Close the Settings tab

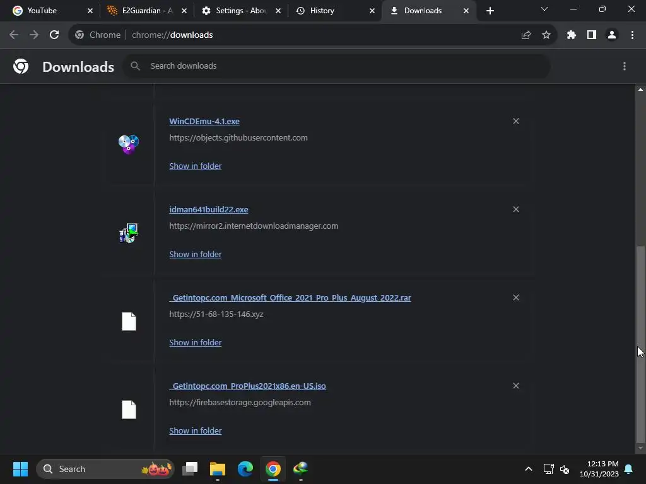(x=278, y=11)
